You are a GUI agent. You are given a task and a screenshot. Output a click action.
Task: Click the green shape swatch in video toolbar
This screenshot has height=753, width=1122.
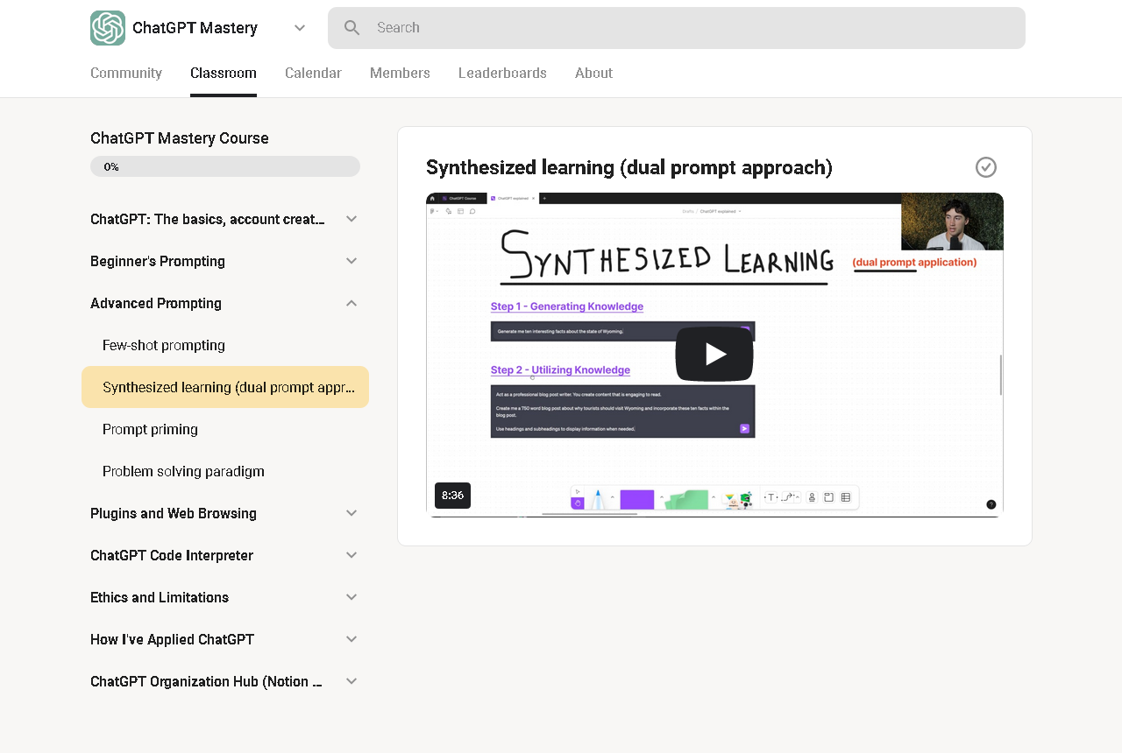[x=686, y=499]
